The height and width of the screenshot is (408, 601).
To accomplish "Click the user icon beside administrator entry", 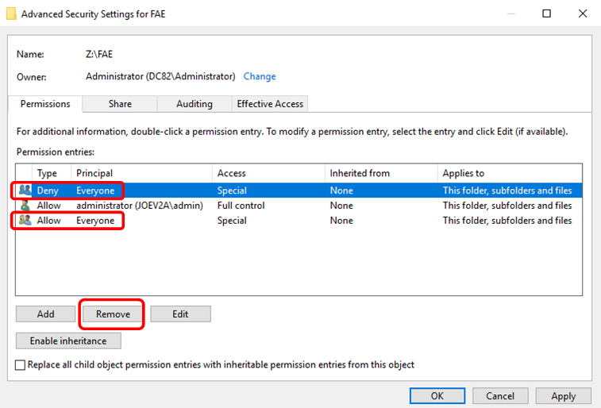I will [25, 206].
